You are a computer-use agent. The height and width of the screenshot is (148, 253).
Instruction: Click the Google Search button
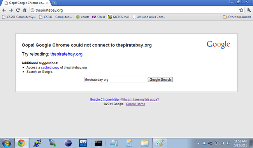coord(160,79)
